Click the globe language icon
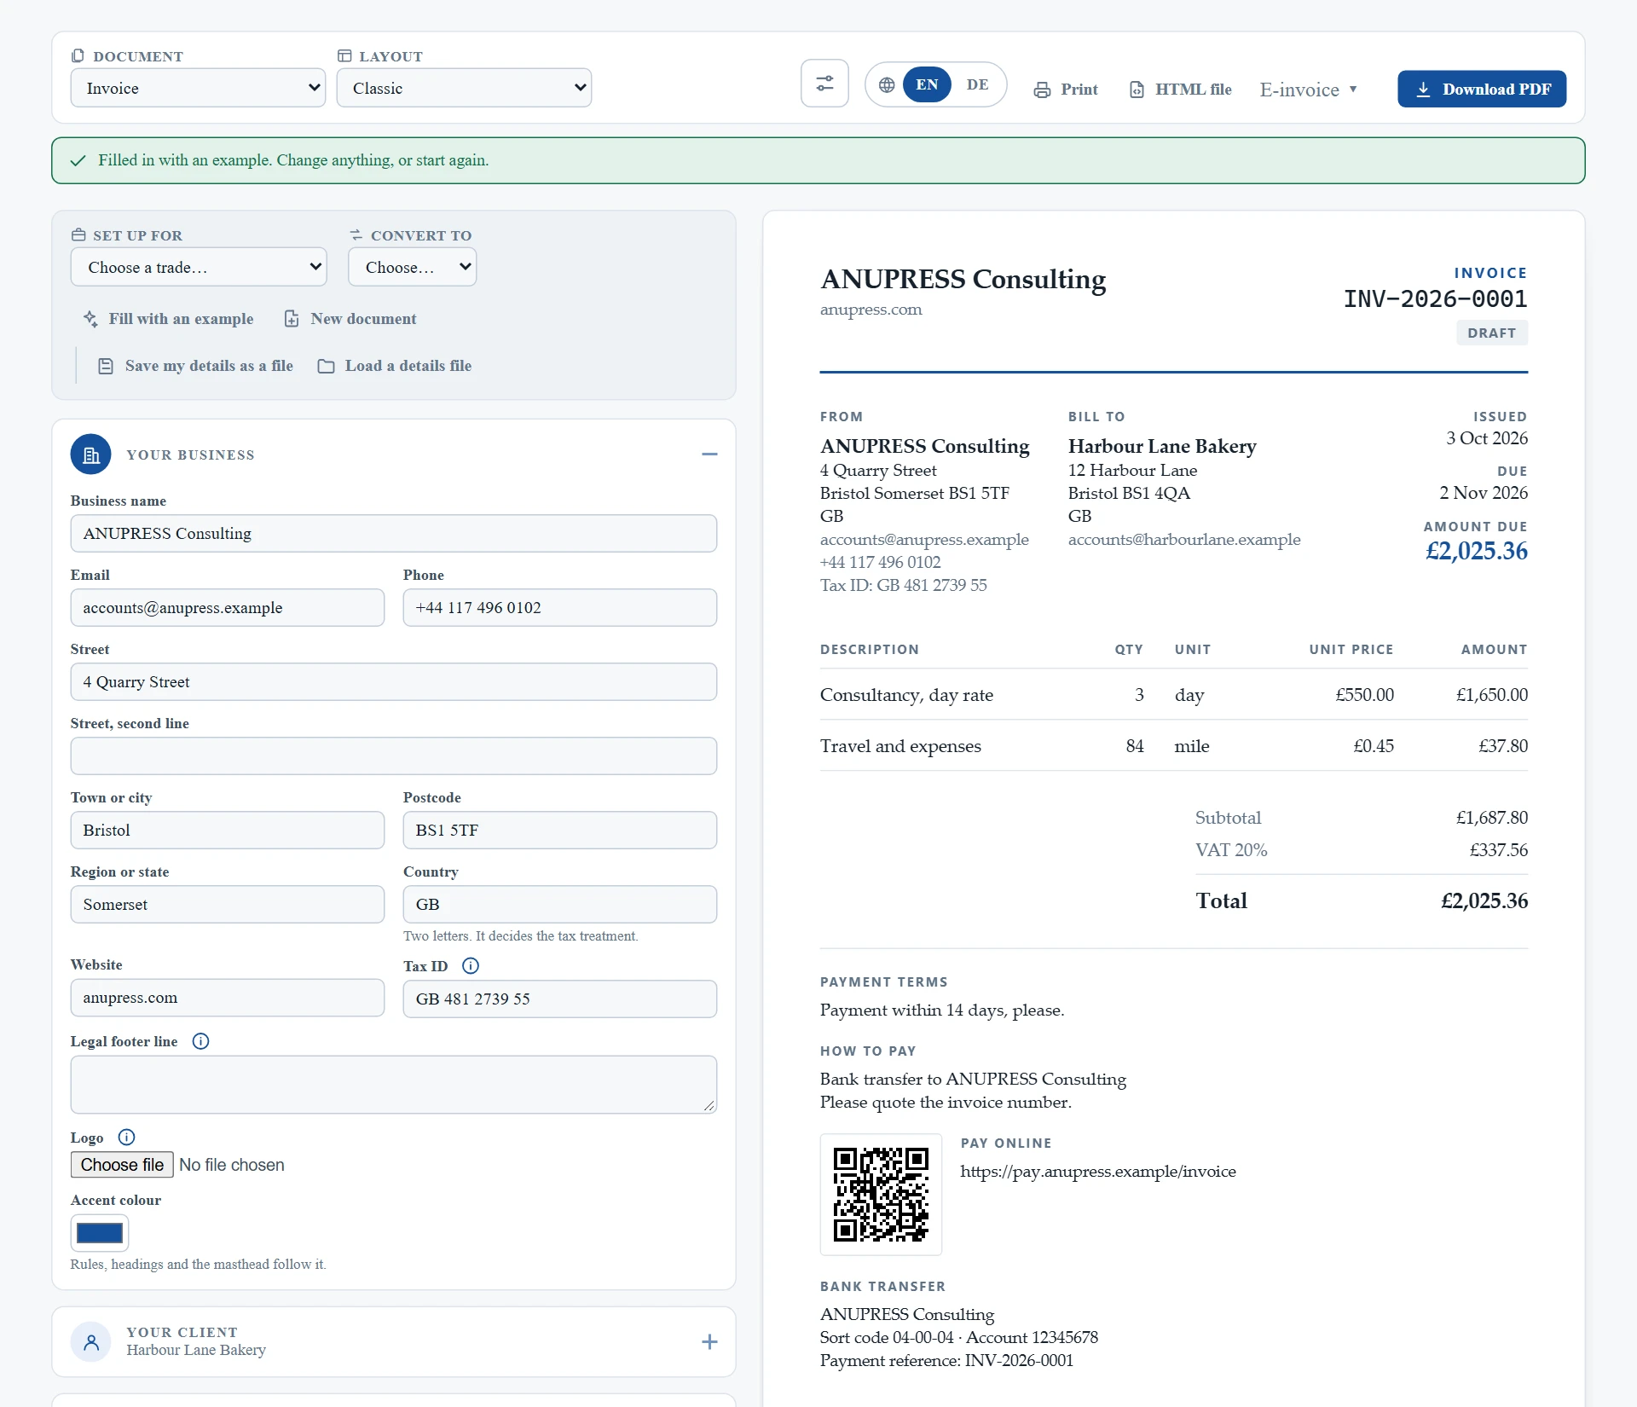Screen dimensions: 1637x1407 click(887, 85)
